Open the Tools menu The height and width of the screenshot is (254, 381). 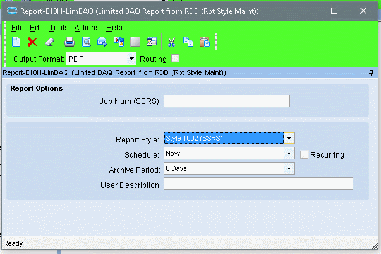[59, 28]
